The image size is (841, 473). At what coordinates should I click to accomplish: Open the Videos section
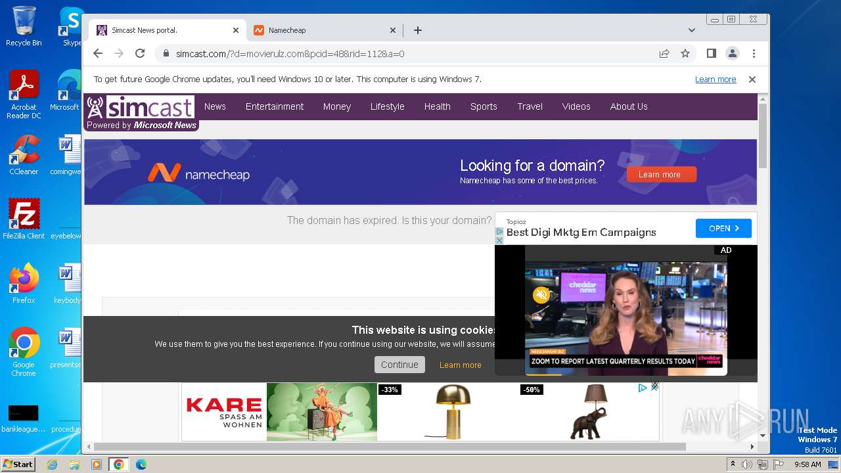pyautogui.click(x=576, y=106)
